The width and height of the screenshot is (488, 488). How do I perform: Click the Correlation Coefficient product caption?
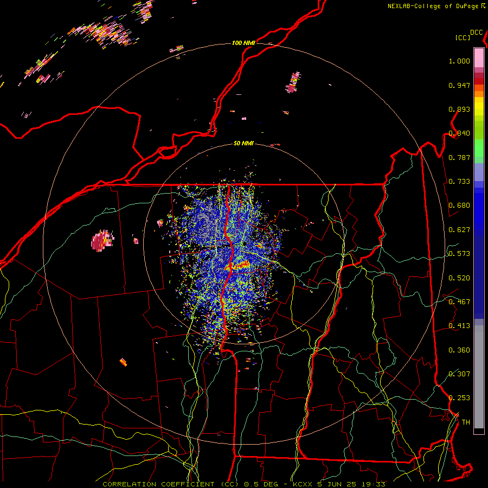[244, 484]
